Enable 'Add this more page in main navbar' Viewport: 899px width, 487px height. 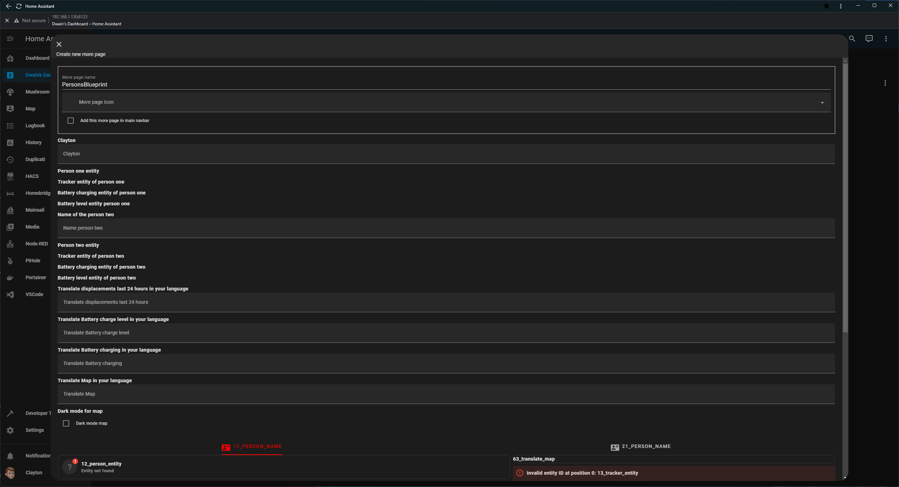(x=70, y=120)
